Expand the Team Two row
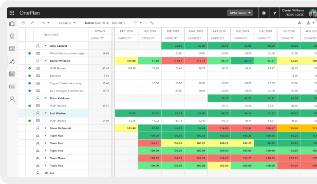This screenshot has width=317, height=184. tap(45, 166)
